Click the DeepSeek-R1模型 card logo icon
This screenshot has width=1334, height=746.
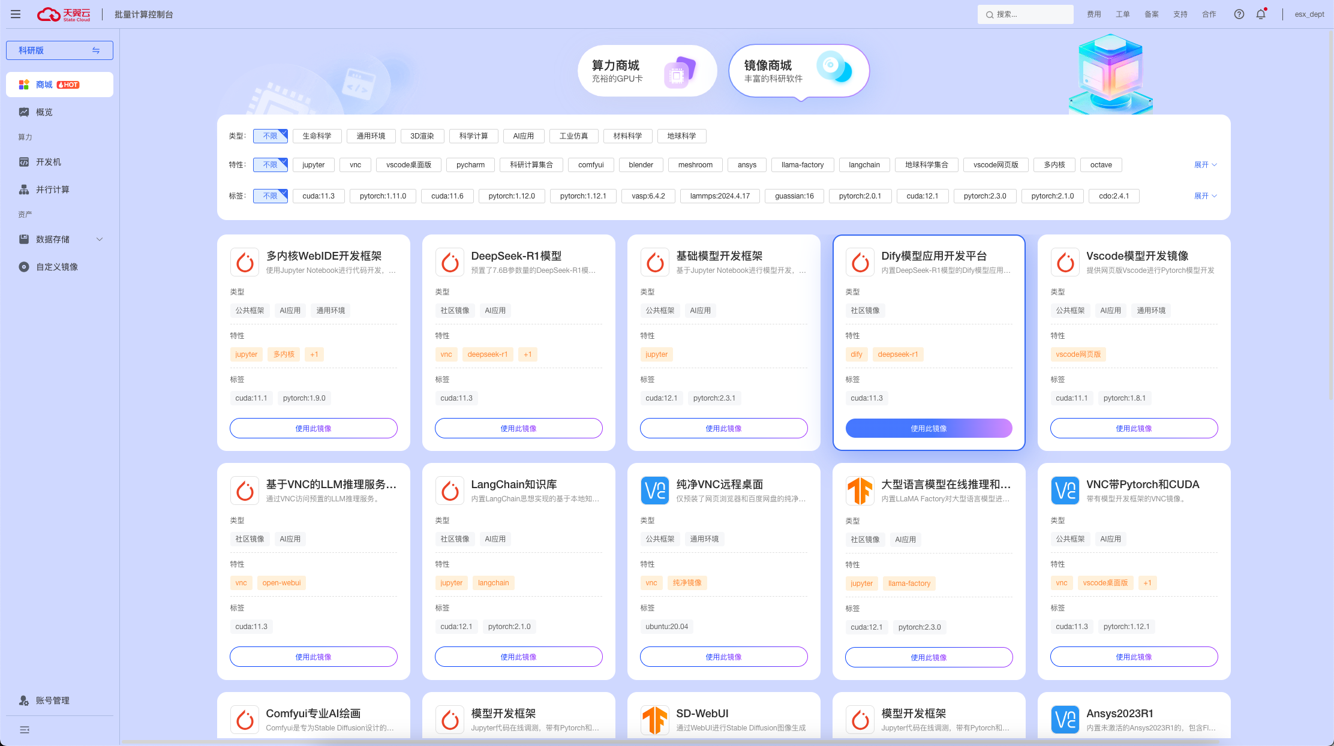point(450,262)
